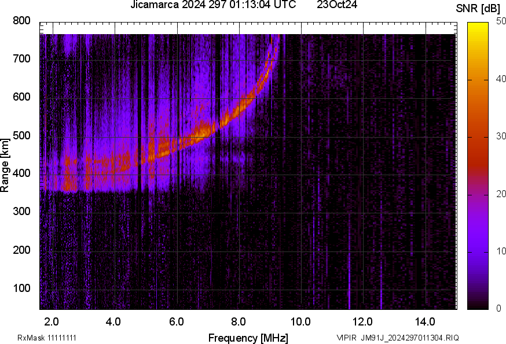Click the VIPIR label at the bottom
The height and width of the screenshot is (344, 506).
(x=346, y=338)
